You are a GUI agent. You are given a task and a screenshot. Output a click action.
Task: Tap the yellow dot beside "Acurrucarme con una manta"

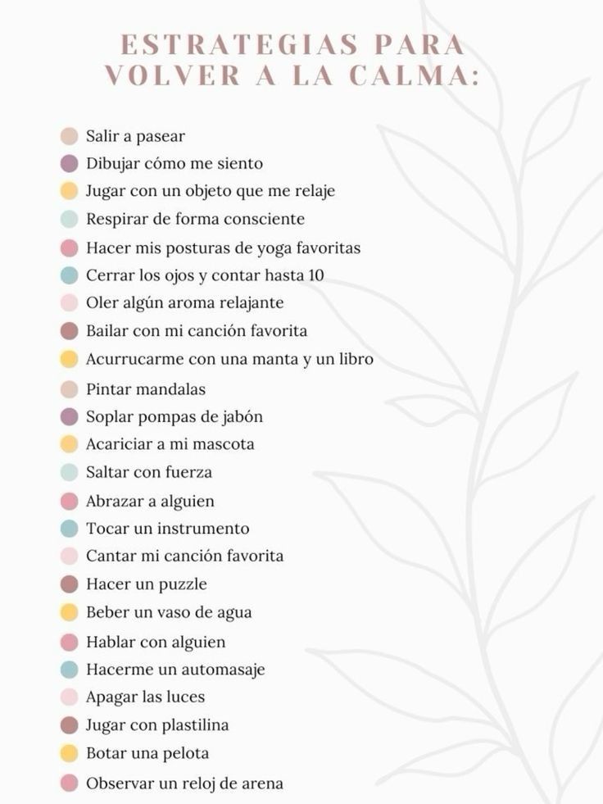70,360
